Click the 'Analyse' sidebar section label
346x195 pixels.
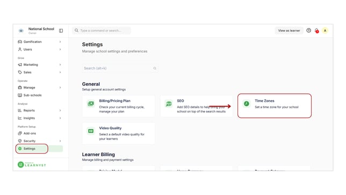(23, 103)
